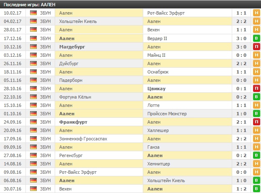Image resolution: width=261 pixels, height=193 pixels.
Task: Click the draw badge in the Халлешер row
Action: pos(256,130)
